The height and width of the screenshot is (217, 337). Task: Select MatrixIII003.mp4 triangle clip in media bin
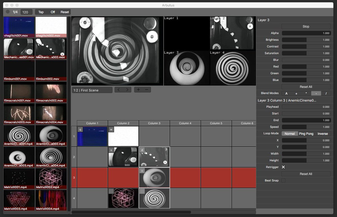(x=19, y=200)
